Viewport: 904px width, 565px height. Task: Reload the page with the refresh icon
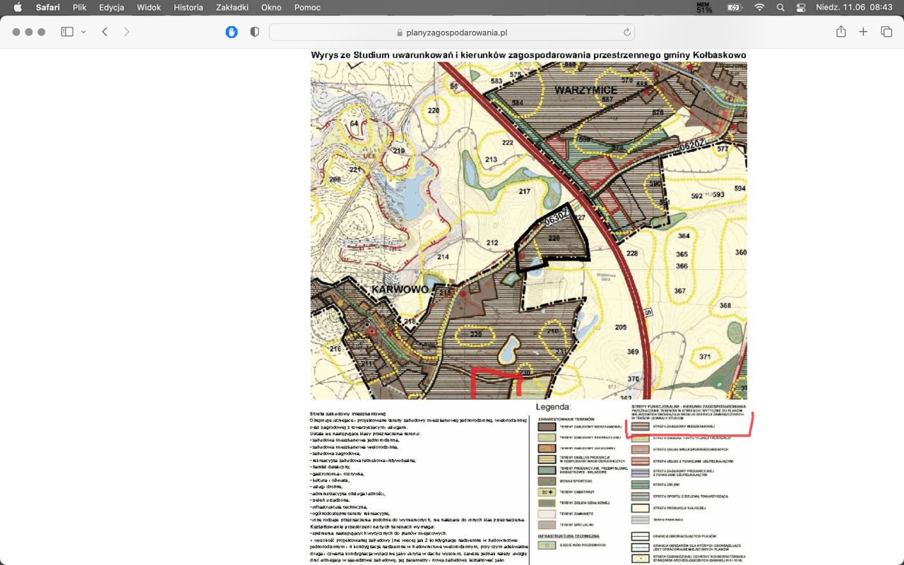point(626,32)
